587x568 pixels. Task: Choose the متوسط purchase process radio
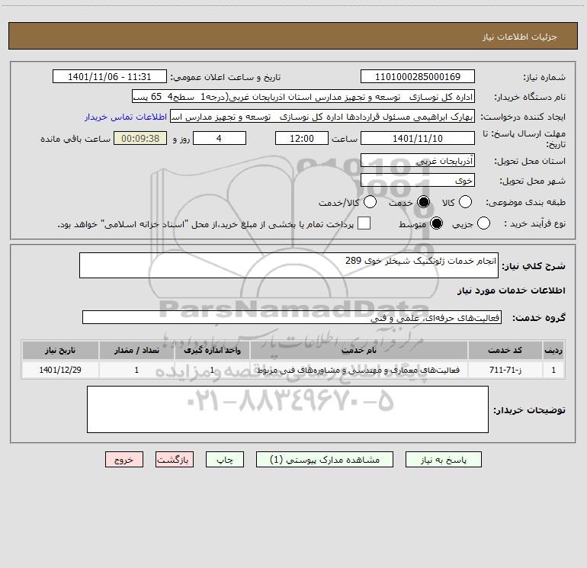click(x=436, y=223)
